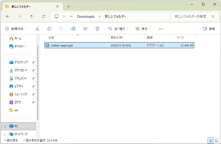Click the Copy icon in toolbar

[x=49, y=29]
